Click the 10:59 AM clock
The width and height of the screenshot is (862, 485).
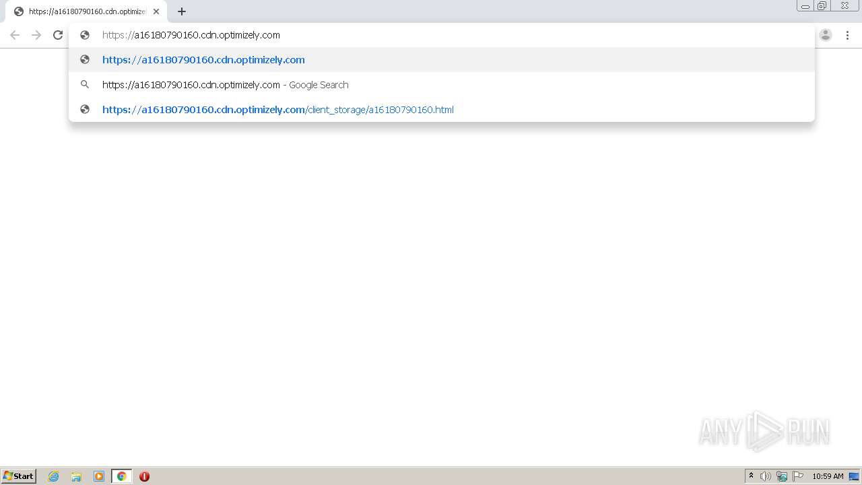(828, 476)
